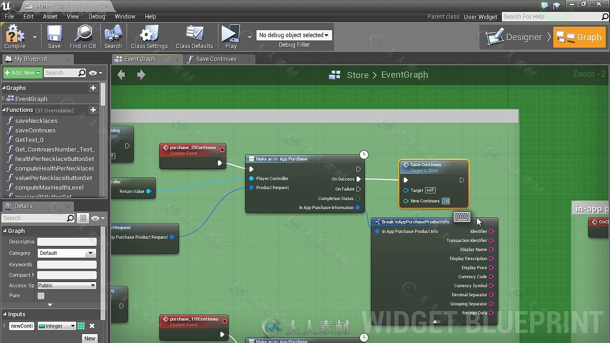Open the Debug menu
Screen dimensions: 610x343
tap(97, 16)
